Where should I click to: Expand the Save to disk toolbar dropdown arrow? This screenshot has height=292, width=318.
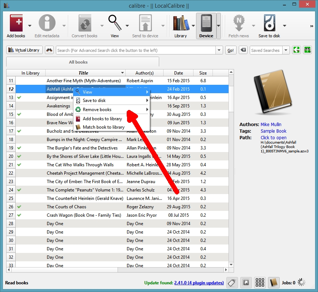284,26
